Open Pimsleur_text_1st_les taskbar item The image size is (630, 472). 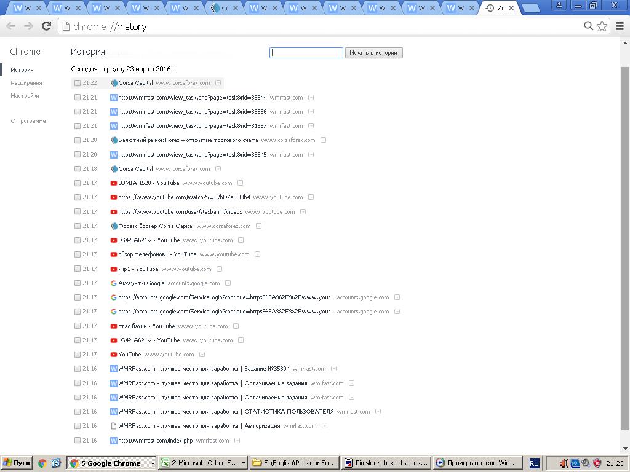386,463
